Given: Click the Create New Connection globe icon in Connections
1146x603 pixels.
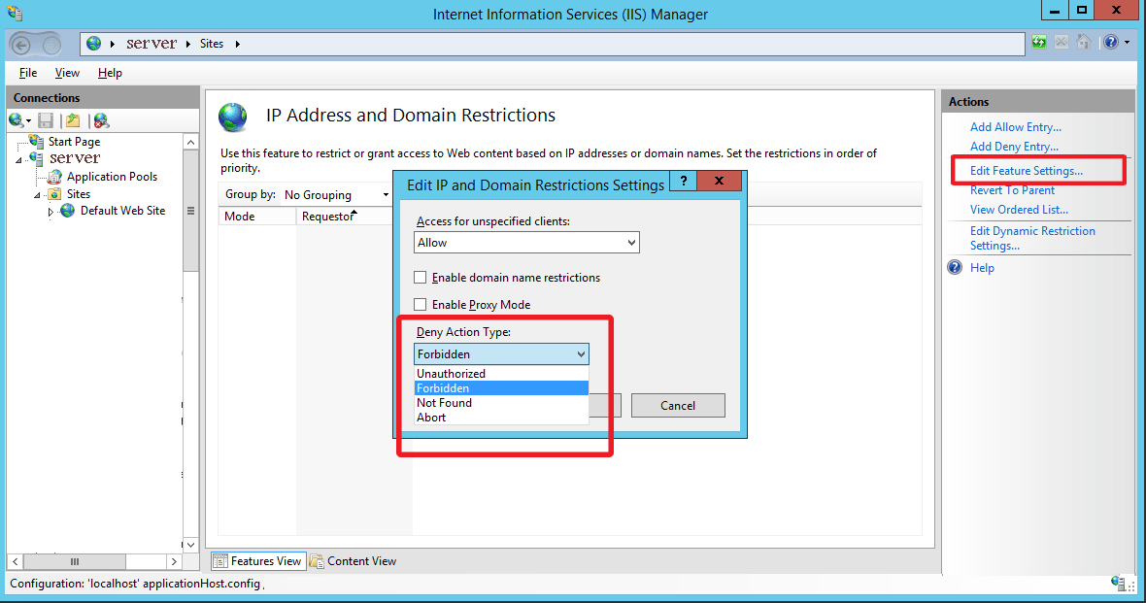Looking at the screenshot, I should click(x=17, y=119).
